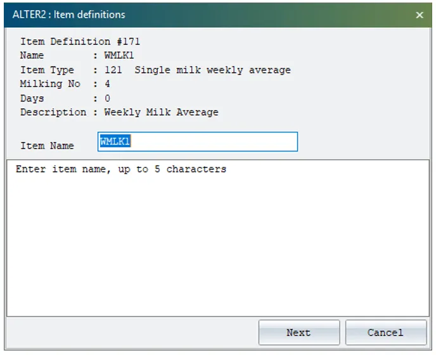
Task: Click the Item Name label
Action: (x=47, y=146)
